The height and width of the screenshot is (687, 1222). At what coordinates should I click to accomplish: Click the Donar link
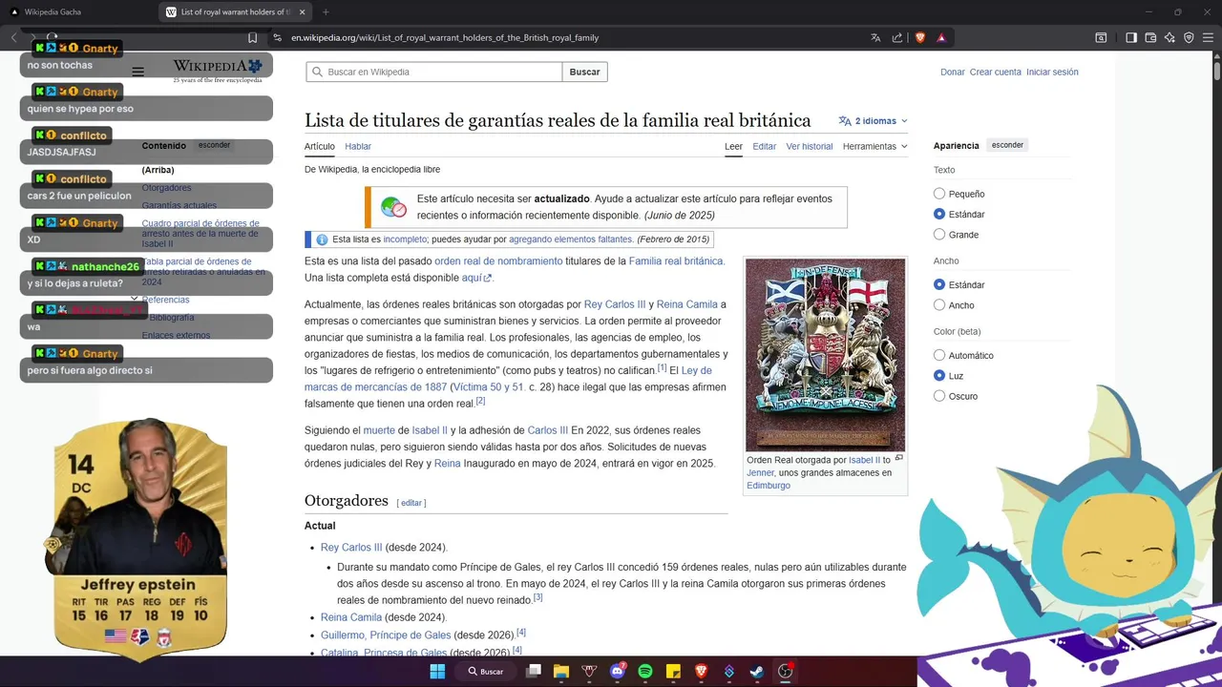coord(953,72)
